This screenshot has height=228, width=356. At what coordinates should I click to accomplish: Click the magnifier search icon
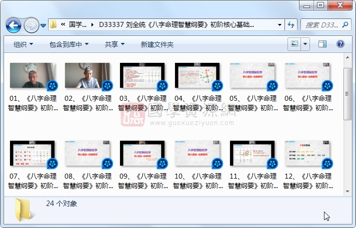tap(345, 24)
